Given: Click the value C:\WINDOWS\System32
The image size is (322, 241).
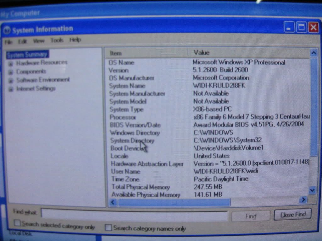Looking at the screenshot, I should tap(228, 140).
